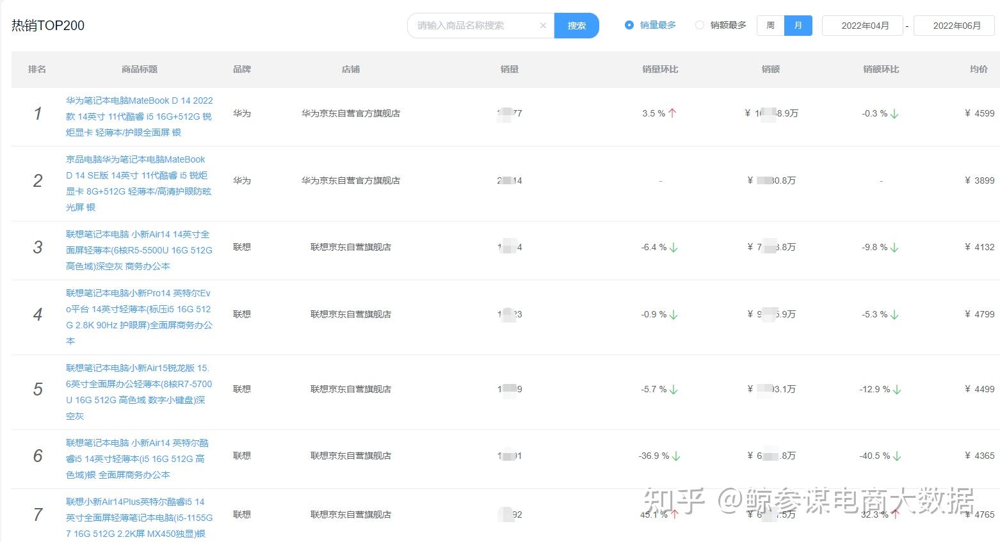Screen dimensions: 1000x542
Task: Click the average price ¥ 3899
Action: [x=980, y=180]
